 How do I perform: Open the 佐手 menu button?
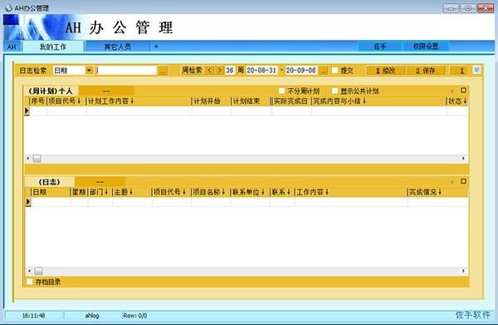pos(380,47)
